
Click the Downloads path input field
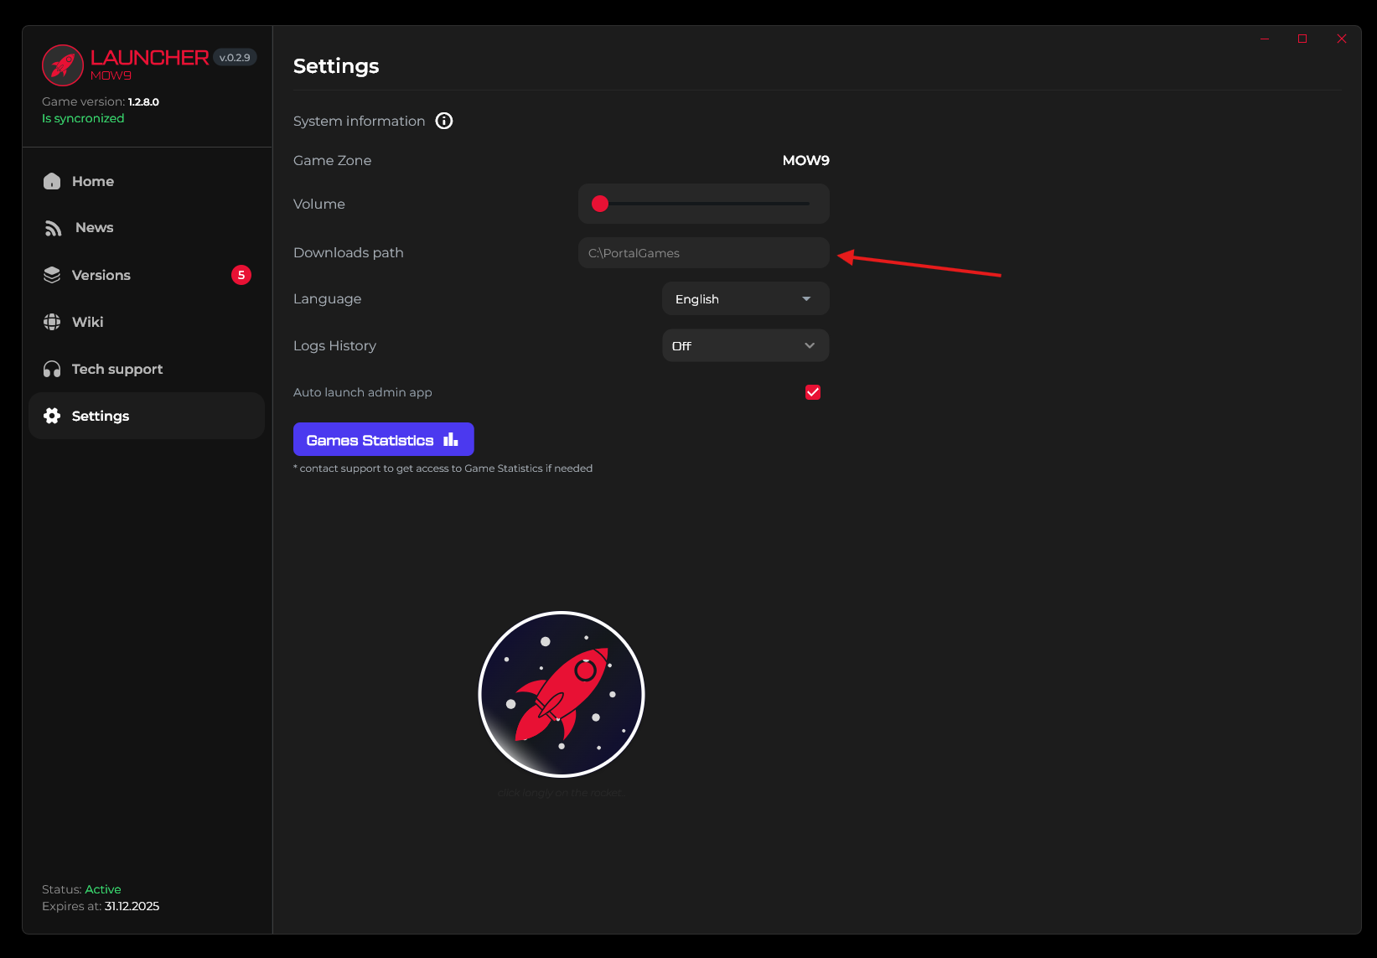703,253
